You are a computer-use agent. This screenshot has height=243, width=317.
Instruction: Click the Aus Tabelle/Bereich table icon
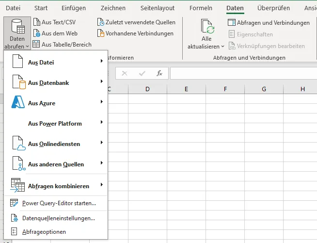36,44
